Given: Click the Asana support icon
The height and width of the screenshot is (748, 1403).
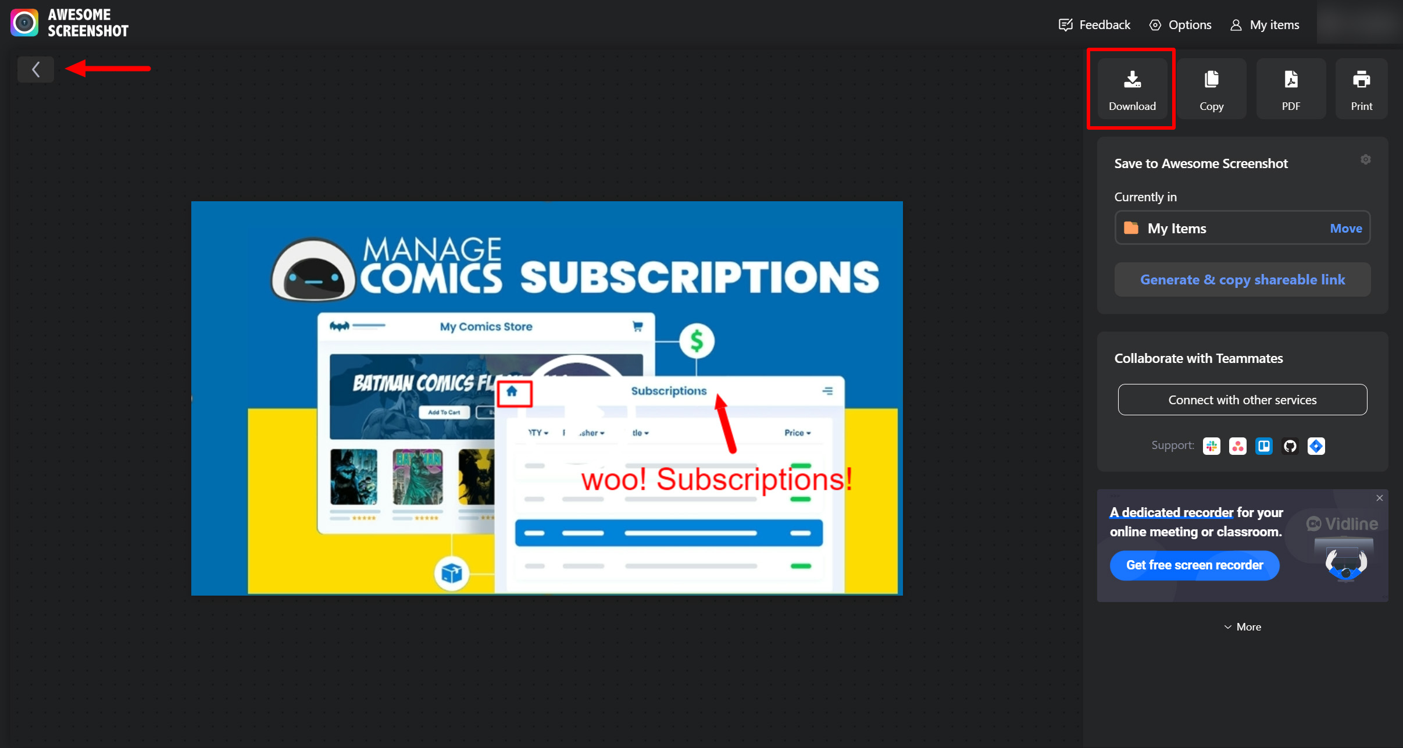Looking at the screenshot, I should [1237, 446].
